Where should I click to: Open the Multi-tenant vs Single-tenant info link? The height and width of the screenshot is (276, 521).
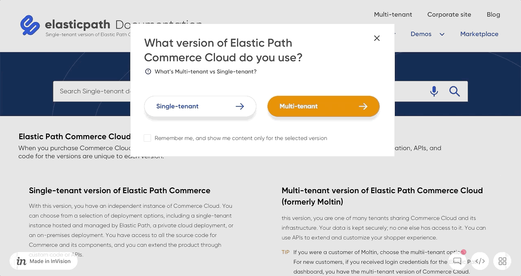[206, 71]
